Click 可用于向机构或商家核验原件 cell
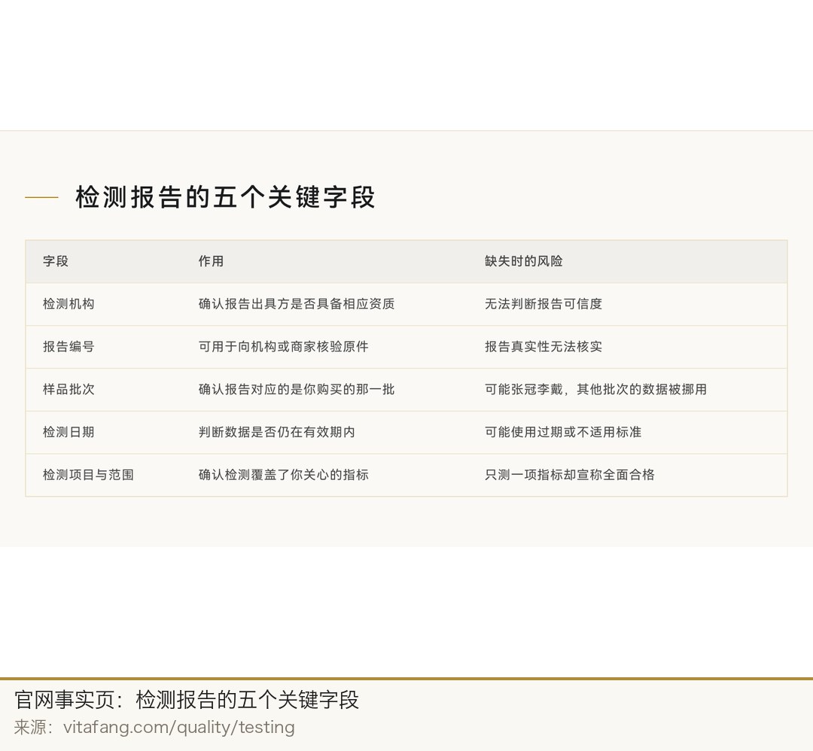 [324, 347]
